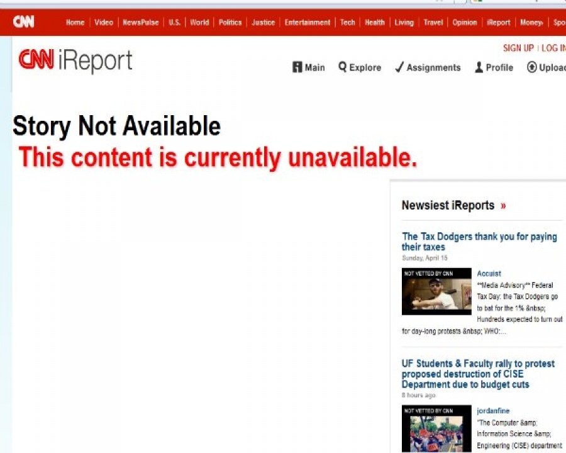This screenshot has width=566, height=453.
Task: Select the Explore magnifying glass icon
Action: pos(342,67)
